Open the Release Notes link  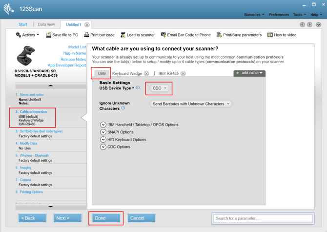click(73, 59)
